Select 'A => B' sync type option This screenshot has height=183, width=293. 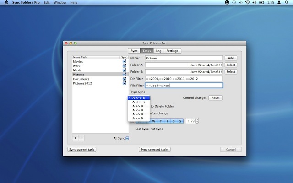138,114
